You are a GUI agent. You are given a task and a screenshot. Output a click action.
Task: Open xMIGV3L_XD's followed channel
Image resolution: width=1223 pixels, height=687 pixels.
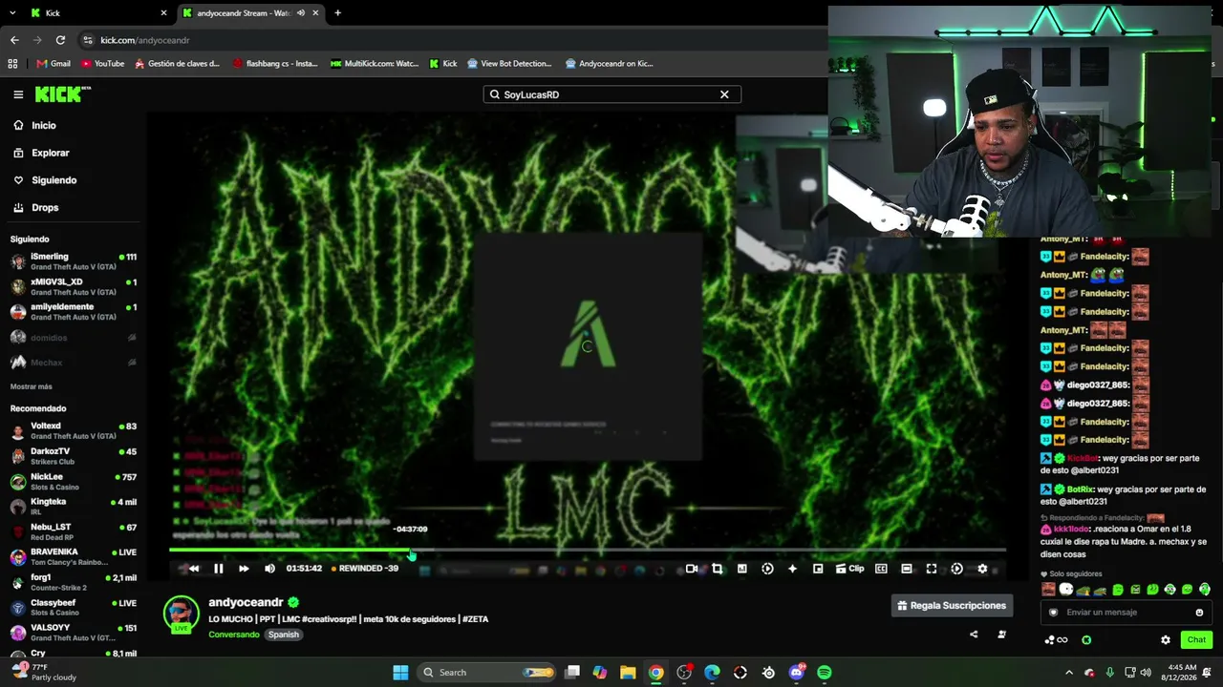point(74,287)
